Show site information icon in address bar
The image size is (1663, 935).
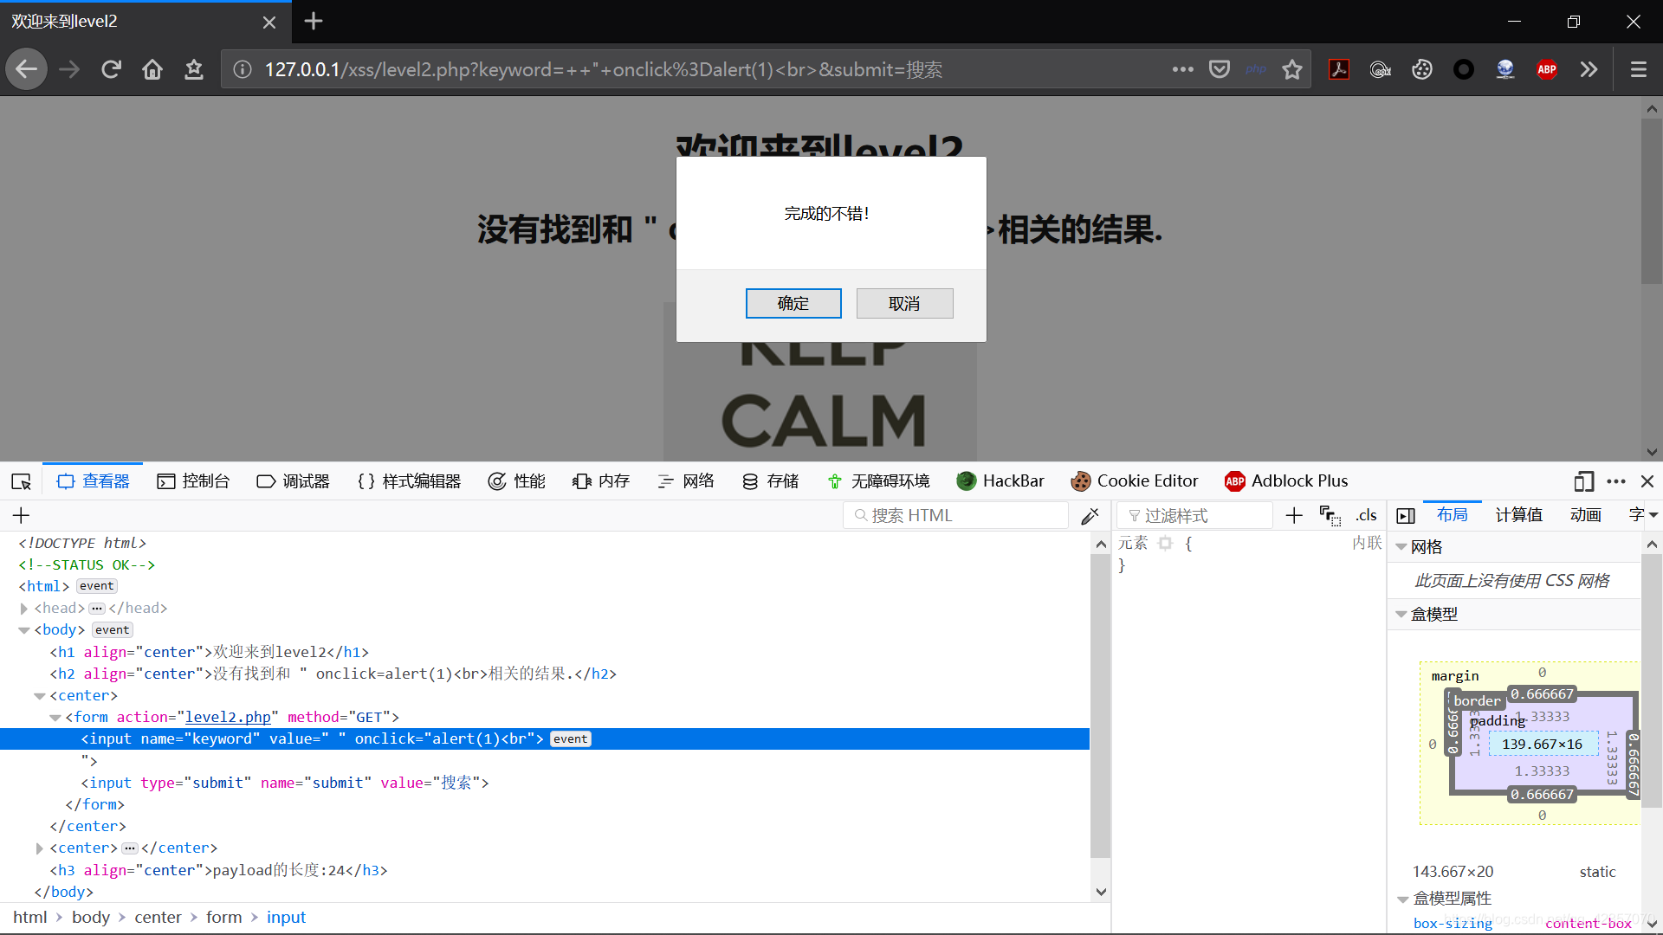click(x=243, y=69)
